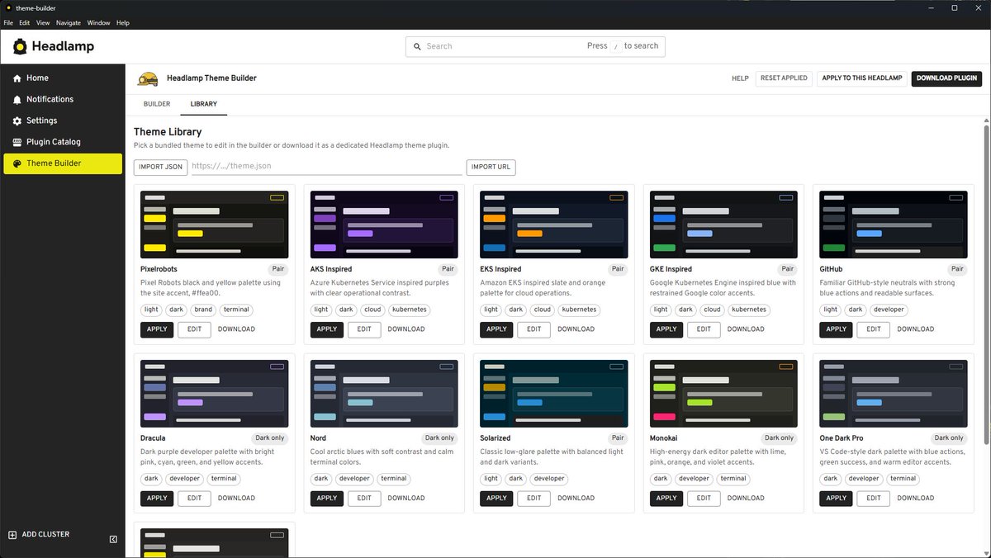Click the 'developer' tag on GitHub card
This screenshot has height=558, width=991.
[x=889, y=310]
